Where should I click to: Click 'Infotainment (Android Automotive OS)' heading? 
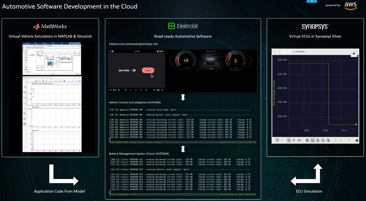point(133,44)
